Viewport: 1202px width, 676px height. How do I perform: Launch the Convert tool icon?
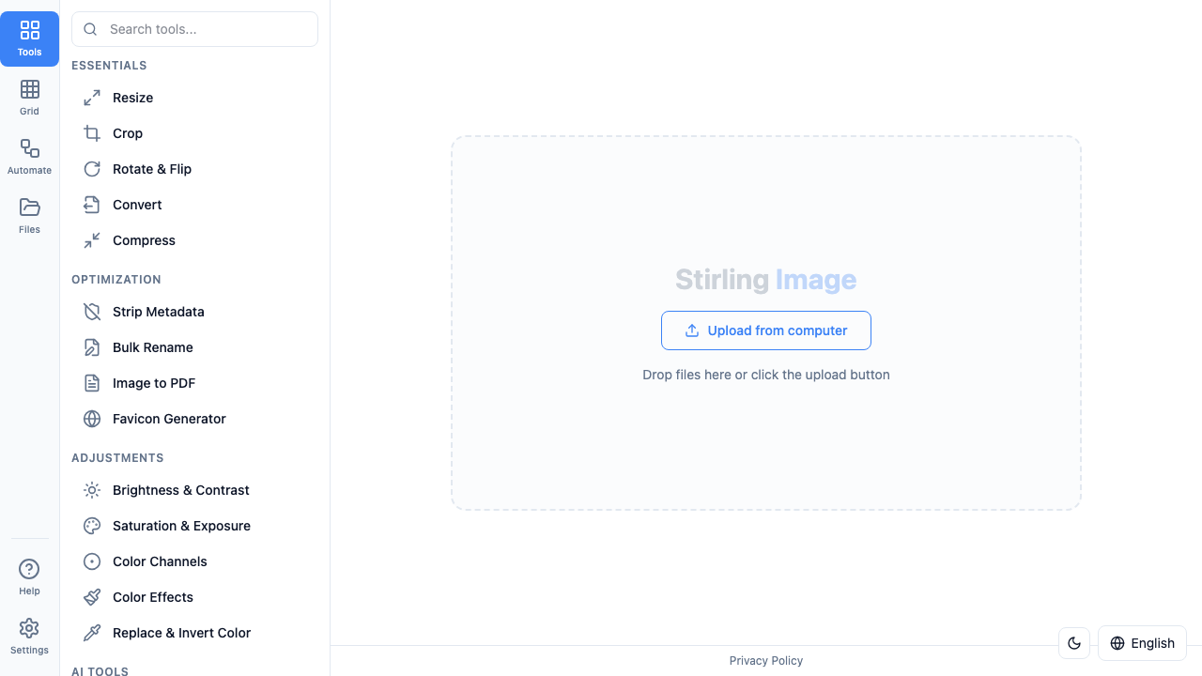click(x=92, y=205)
